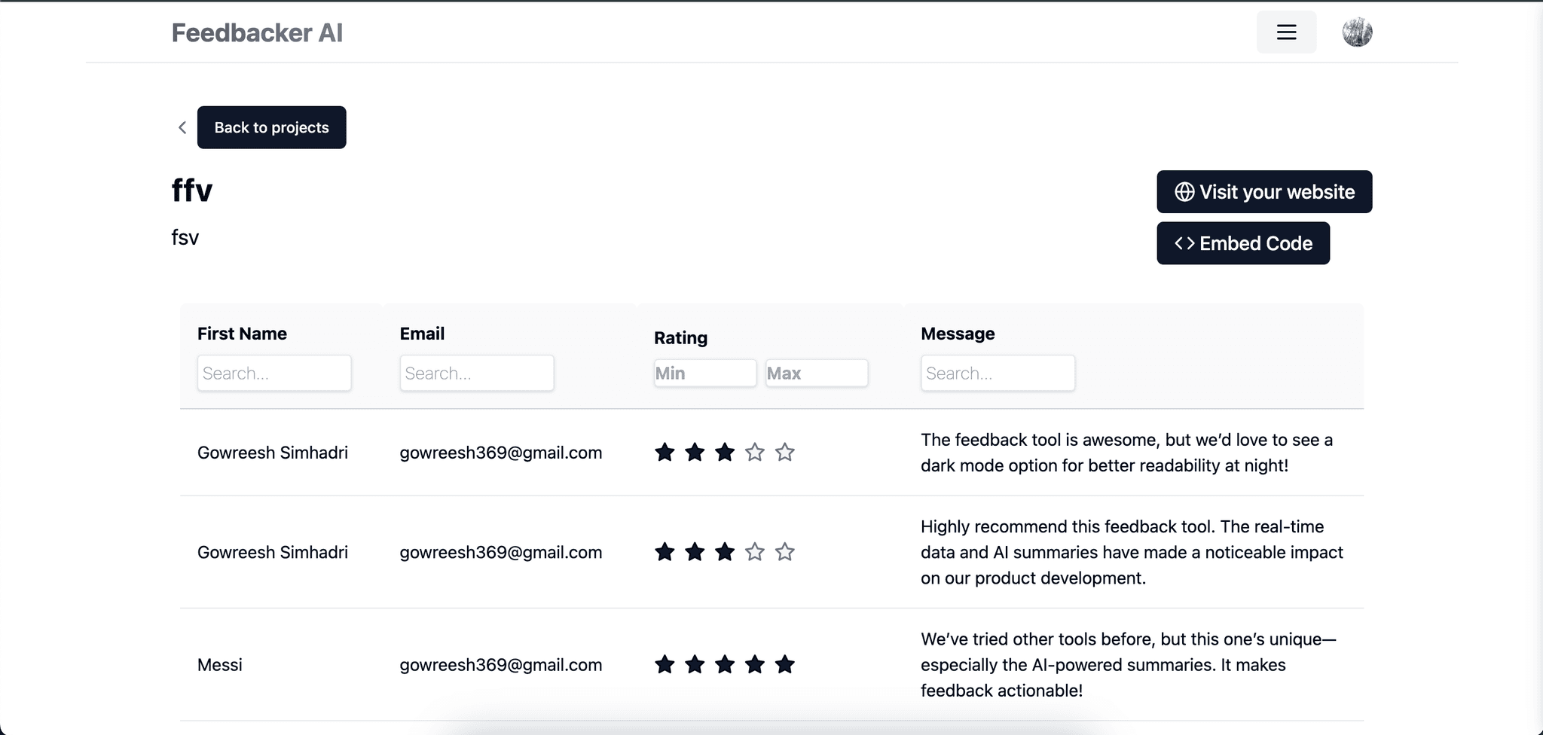Click first star in Messi's row
Screen dimensions: 1543x735
665,664
